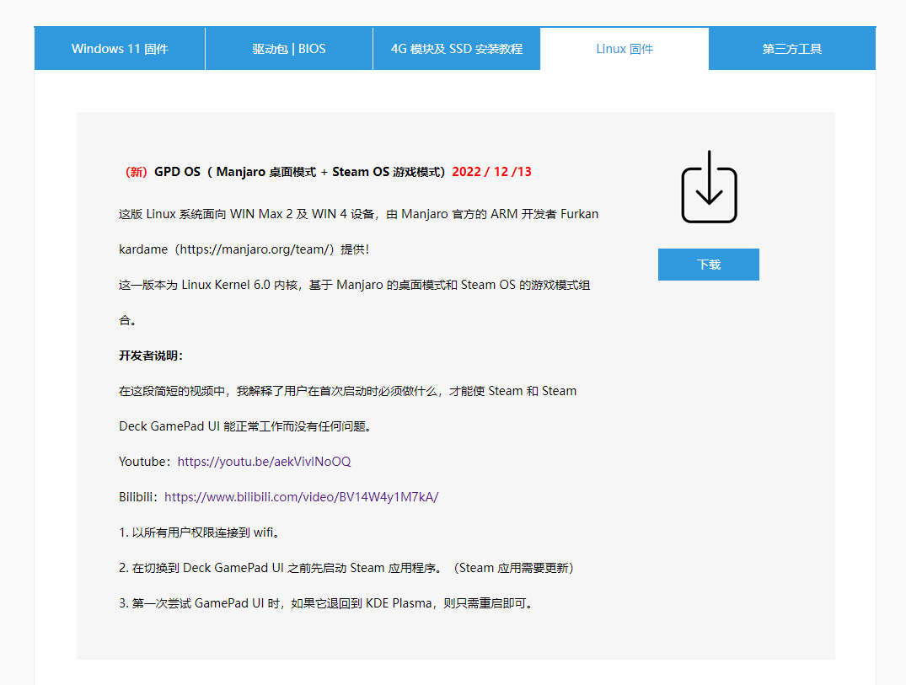Open the 驱动包 | BIOS tab
Screen dimensions: 906x685
(x=287, y=48)
